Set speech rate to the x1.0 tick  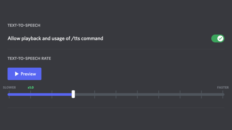[x=31, y=94]
